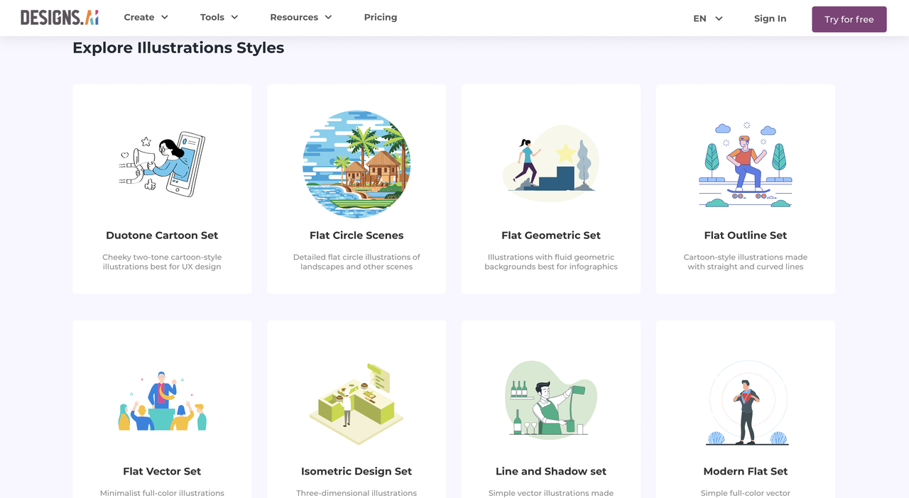
Task: Click the Flat Outline Set title
Action: tap(746, 236)
